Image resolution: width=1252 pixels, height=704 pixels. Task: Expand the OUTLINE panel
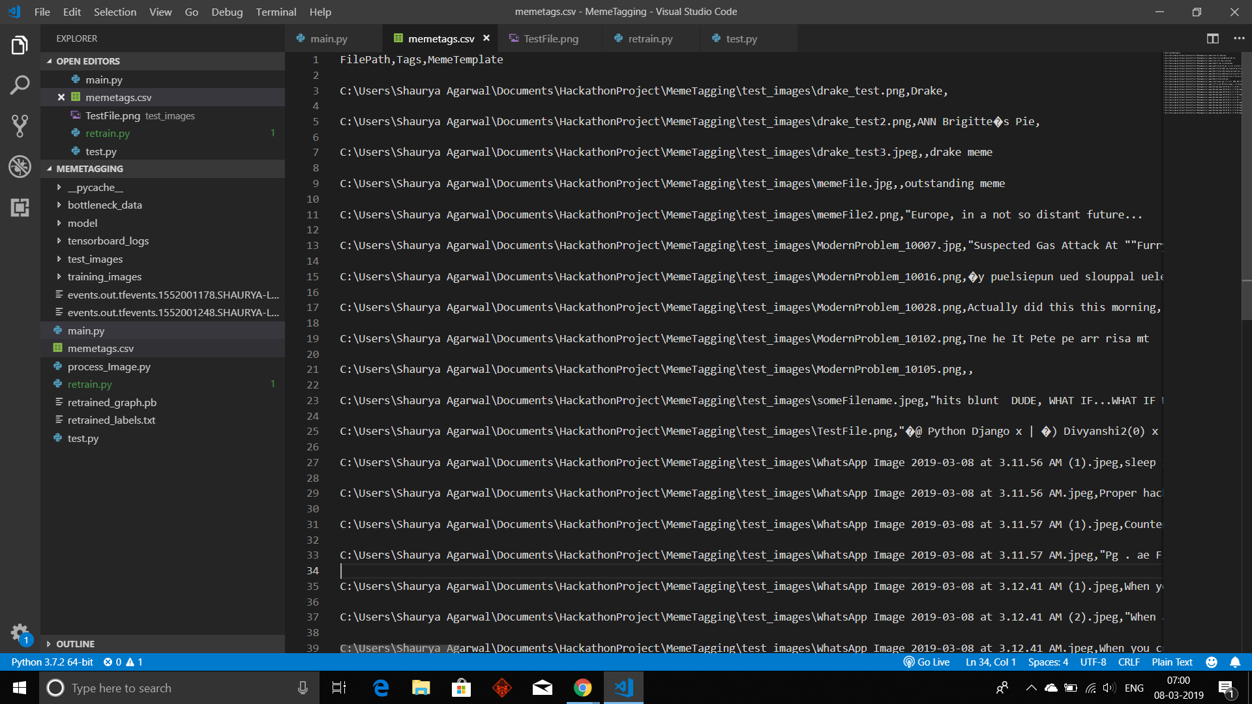click(163, 644)
